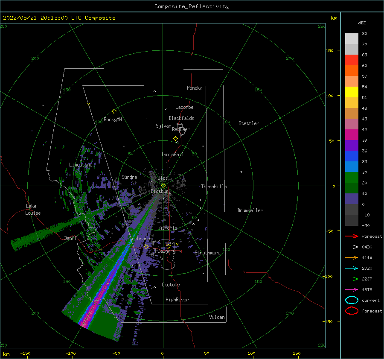This screenshot has width=384, height=359.
Task: Pick the bright yellow 54 dBZ swatch
Action: click(x=352, y=92)
